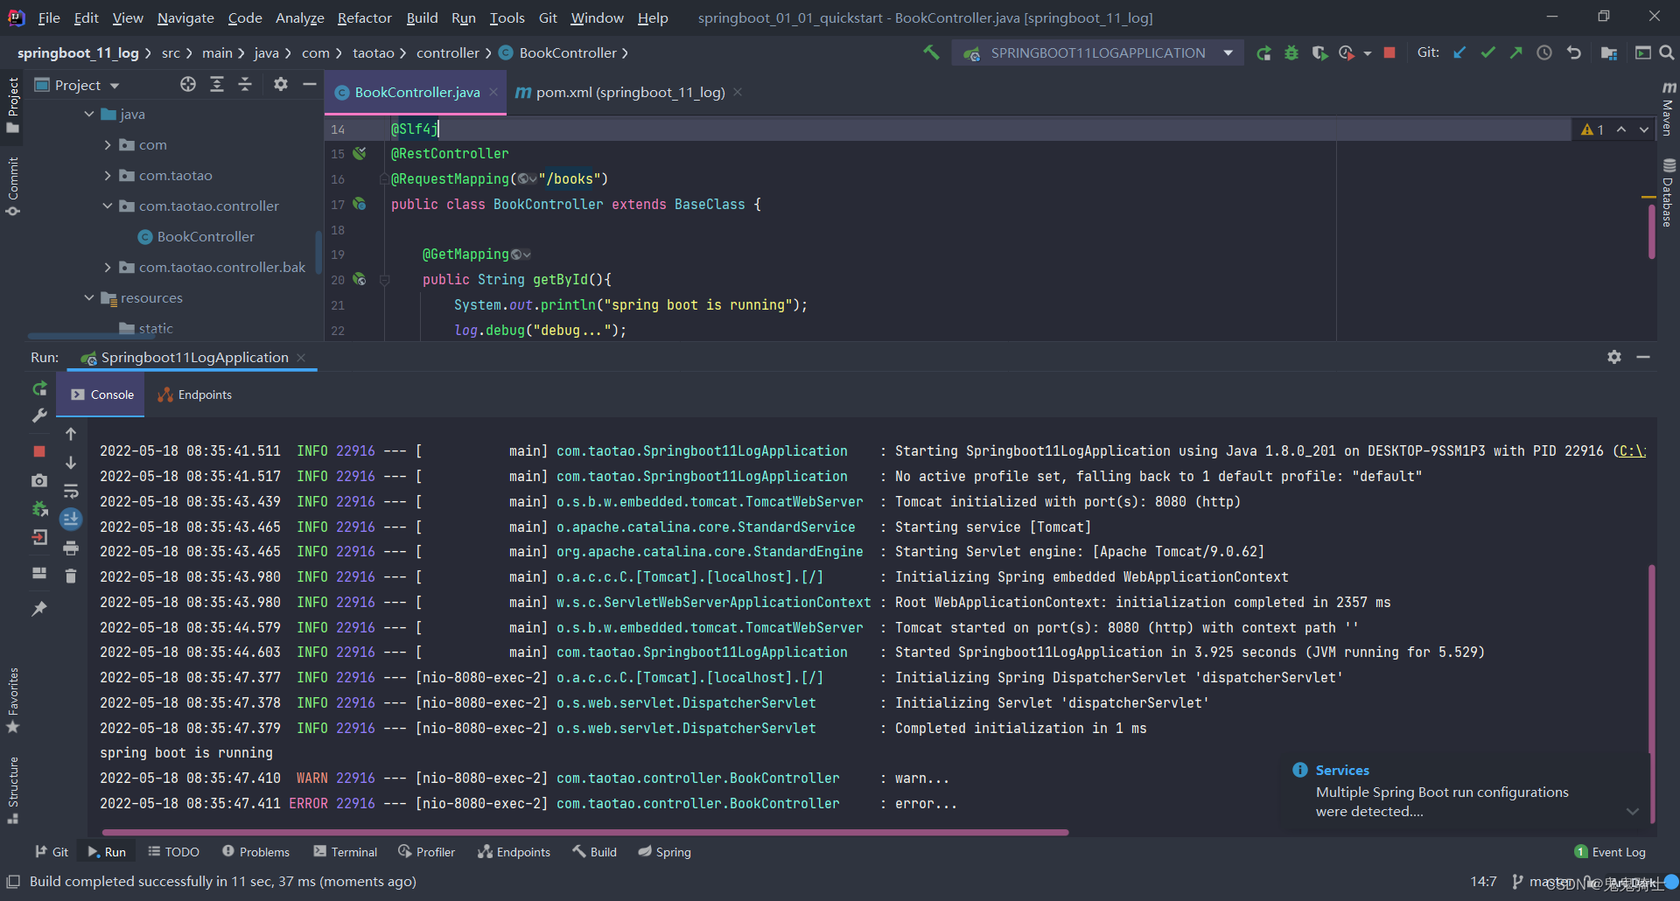Stop process with red square in Run panel

pyautogui.click(x=39, y=451)
